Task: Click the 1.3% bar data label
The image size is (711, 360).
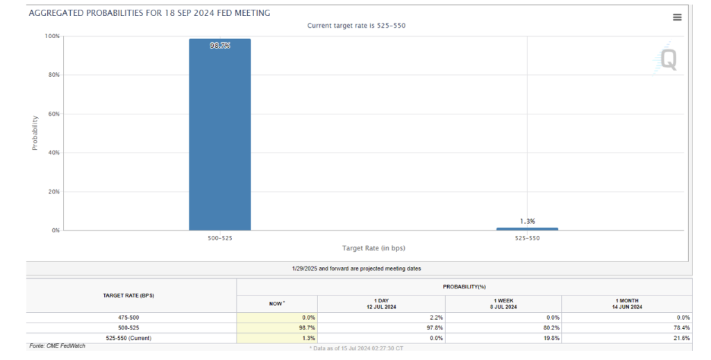Action: [x=528, y=221]
